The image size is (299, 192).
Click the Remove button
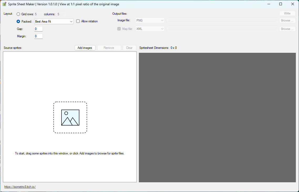109,48
